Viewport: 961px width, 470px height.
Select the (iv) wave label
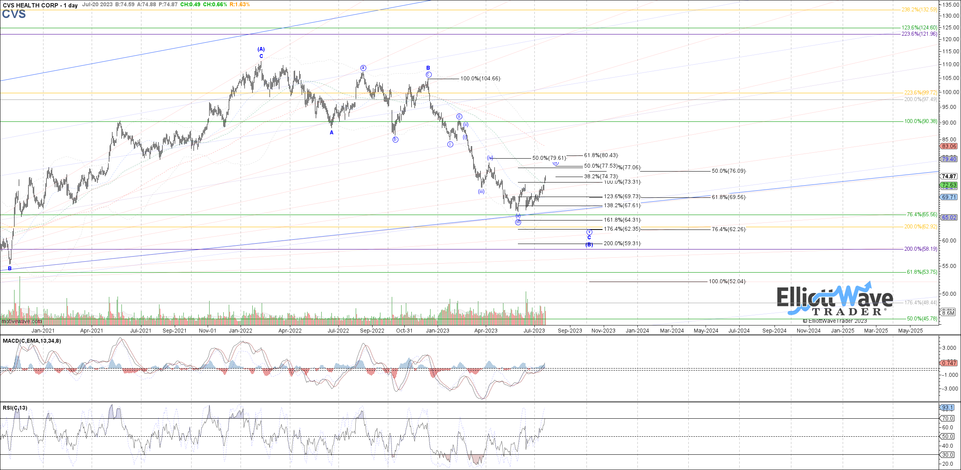point(490,158)
